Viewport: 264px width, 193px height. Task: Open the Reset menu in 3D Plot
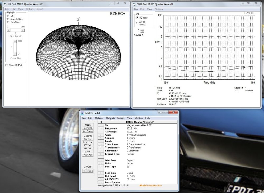pyautogui.click(x=40, y=9)
